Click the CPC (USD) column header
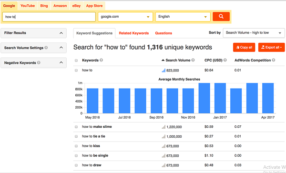This screenshot has width=286, height=173. click(x=214, y=61)
